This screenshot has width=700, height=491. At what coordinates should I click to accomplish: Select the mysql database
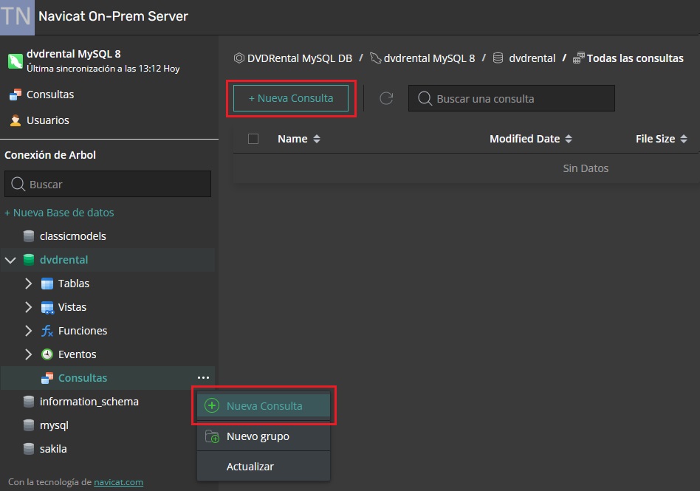coord(54,425)
